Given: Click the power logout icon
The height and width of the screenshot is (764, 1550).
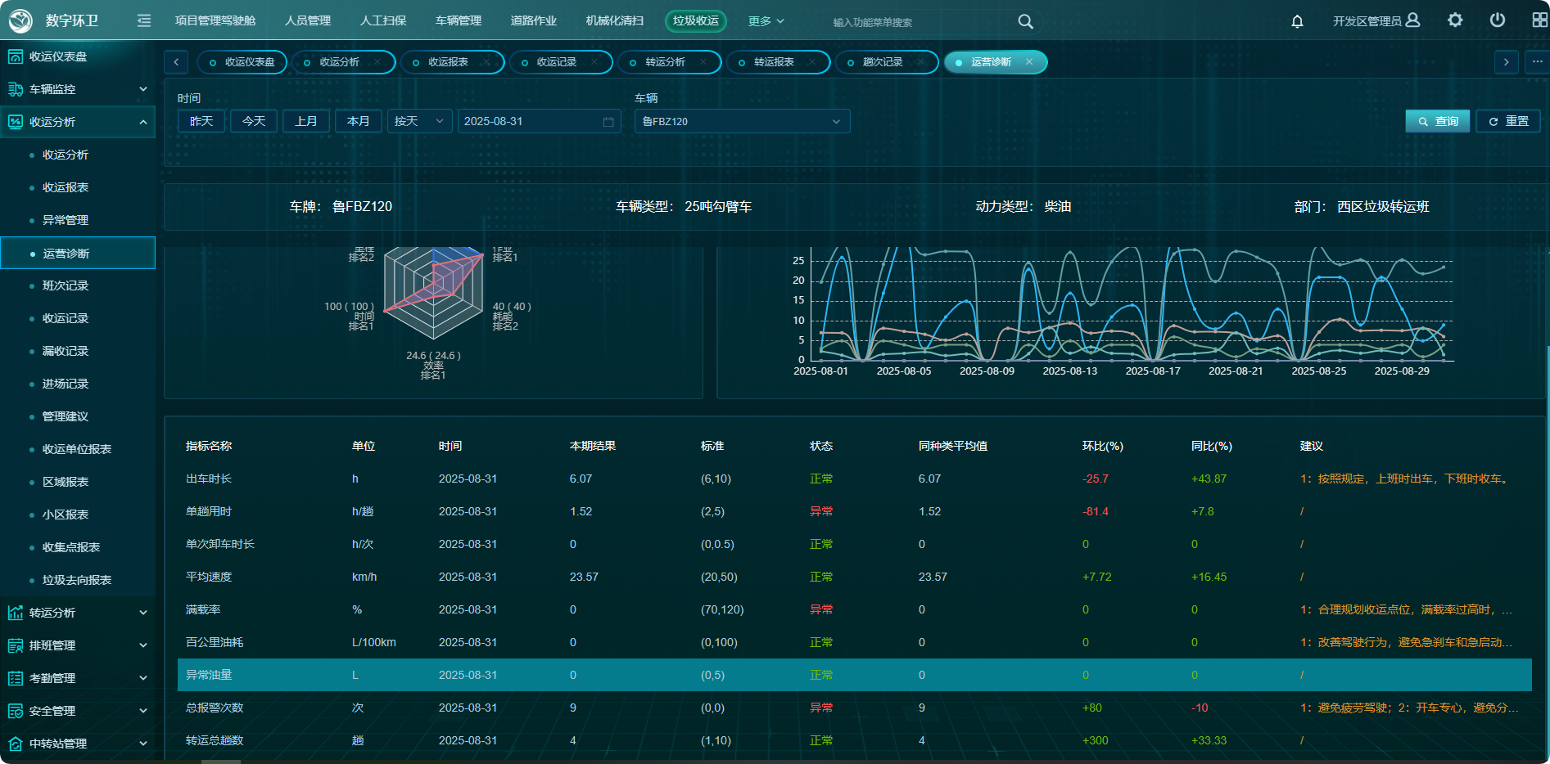Looking at the screenshot, I should pyautogui.click(x=1497, y=20).
